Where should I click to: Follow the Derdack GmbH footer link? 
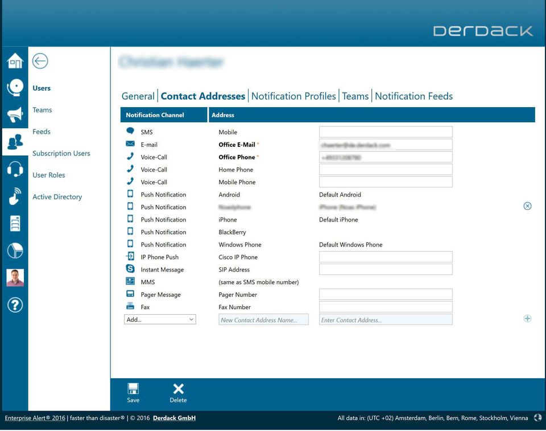point(174,418)
